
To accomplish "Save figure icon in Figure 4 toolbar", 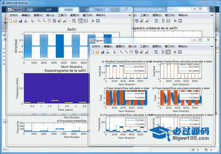I will pyautogui.click(x=103, y=52).
